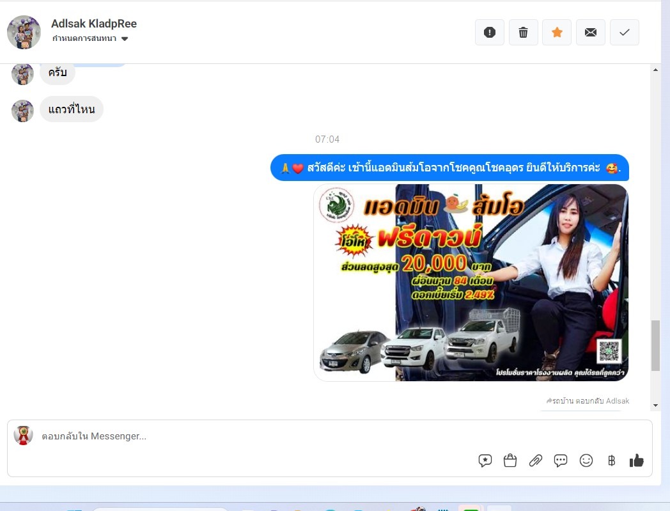Open the shopping bag product icon
The height and width of the screenshot is (511, 670).
(x=510, y=460)
